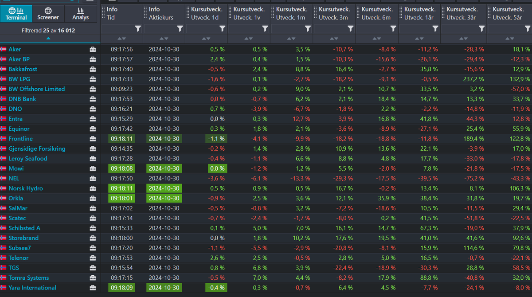Open the SalMar stock link

tap(18, 208)
